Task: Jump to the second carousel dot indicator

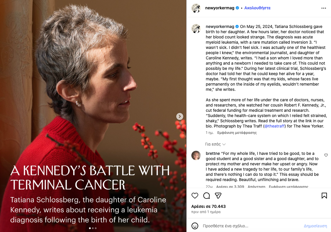Action: coord(93,228)
